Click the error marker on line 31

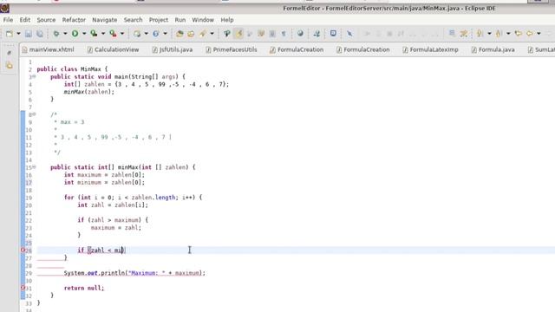click(x=23, y=288)
